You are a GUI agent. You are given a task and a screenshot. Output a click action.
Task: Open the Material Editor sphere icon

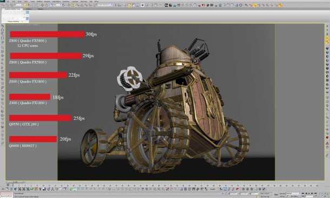(x=142, y=5)
